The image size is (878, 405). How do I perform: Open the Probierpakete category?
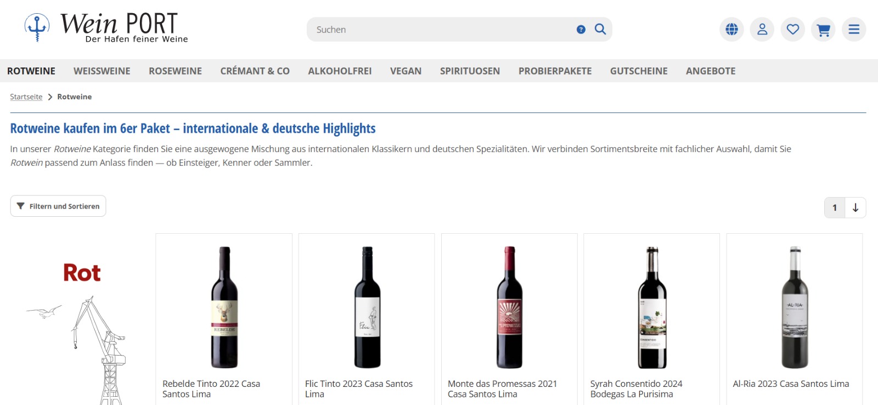555,71
